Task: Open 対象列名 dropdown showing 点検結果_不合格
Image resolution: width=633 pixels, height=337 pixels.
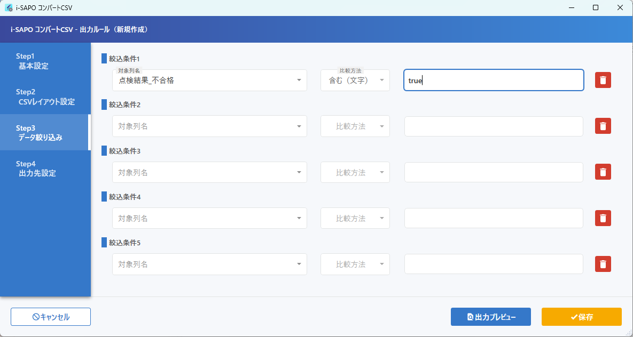Action: click(x=209, y=80)
